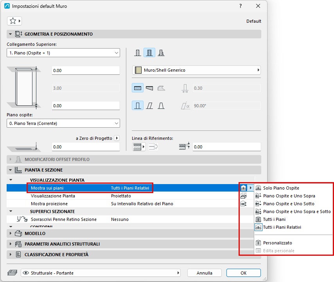Open the Favorites star button
Image resolution: width=334 pixels, height=282 pixels.
coord(14,21)
